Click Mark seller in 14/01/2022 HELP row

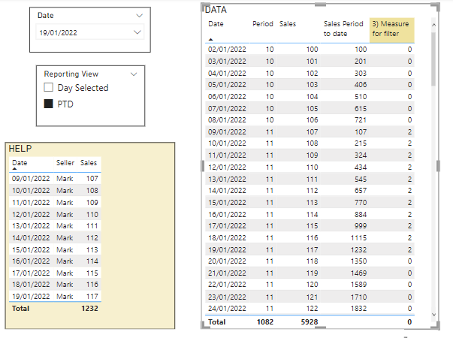click(65, 238)
